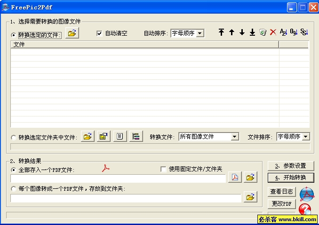Click 3、参数设置 button
319x225 pixels.
point(291,166)
